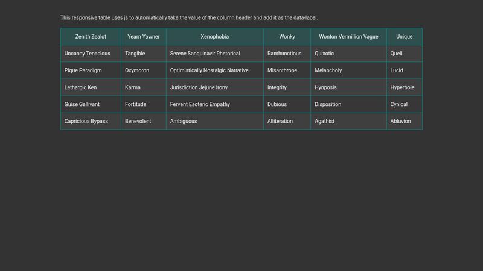Click the Capricious Bypass cell

[91, 121]
